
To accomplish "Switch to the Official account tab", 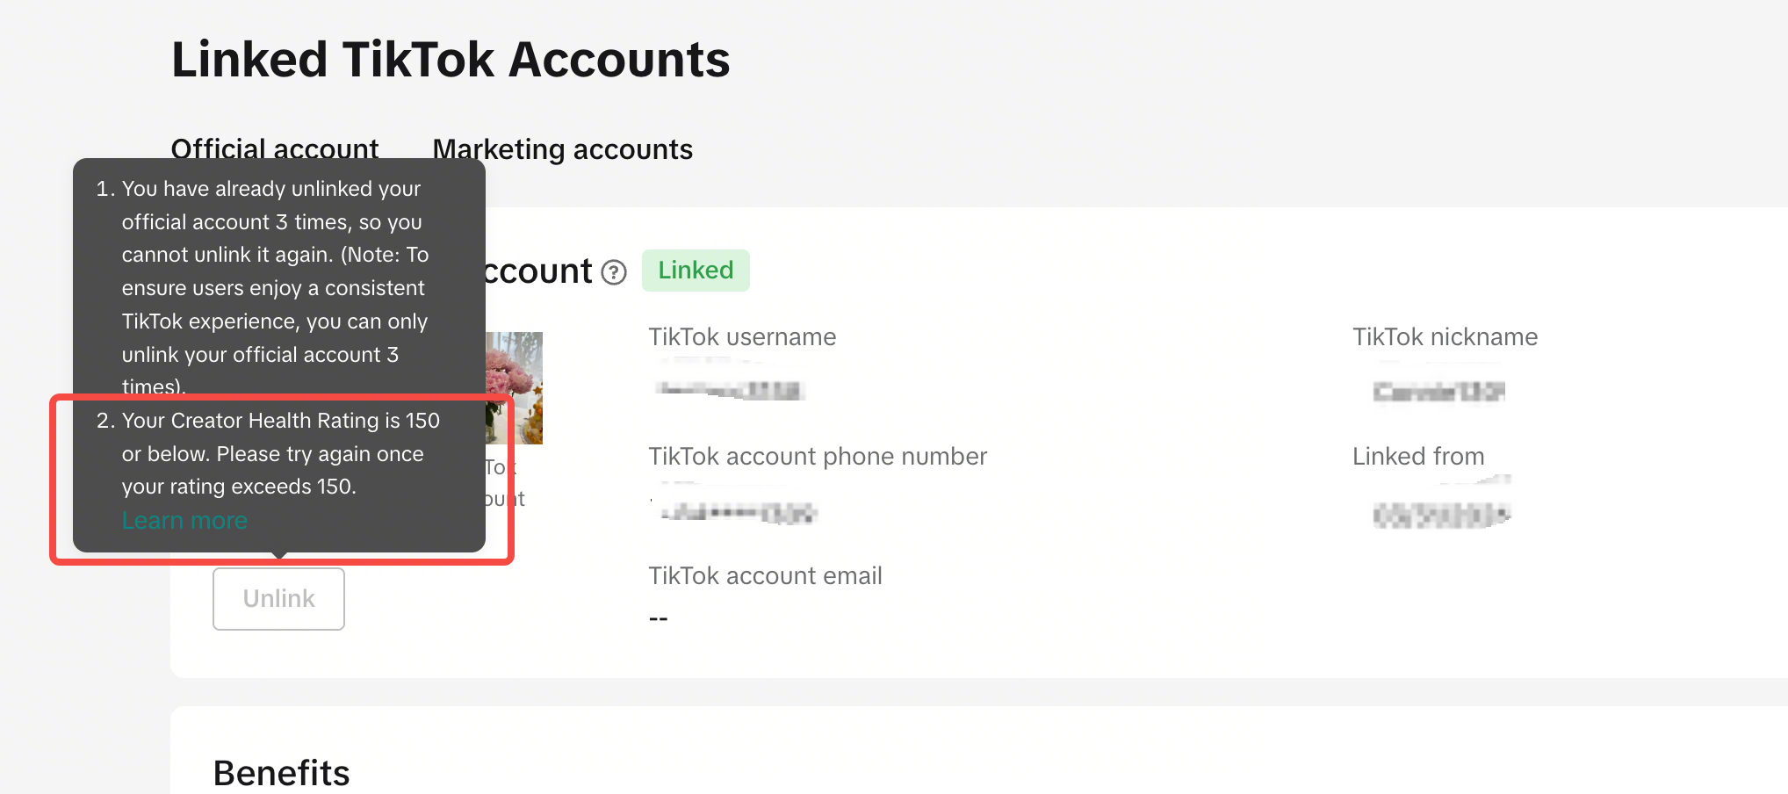I will tap(275, 149).
